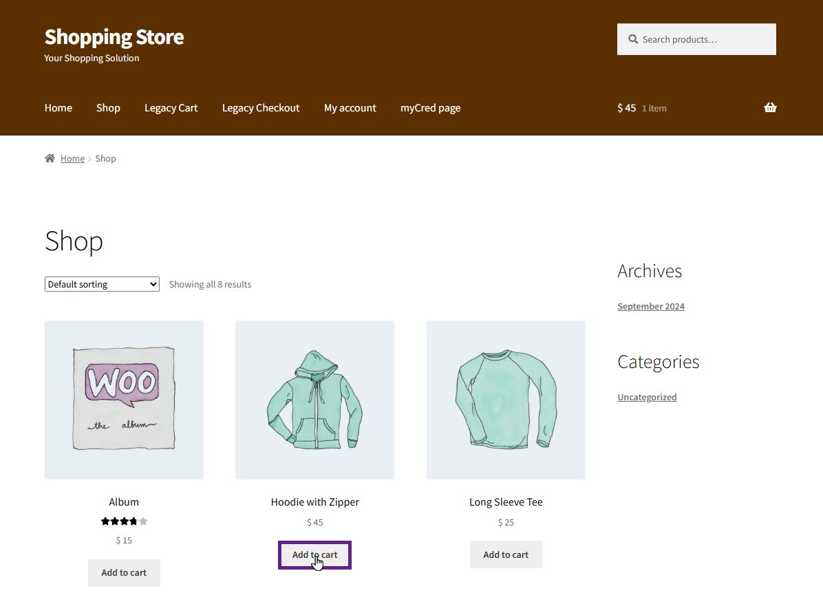Visit the myCred page link
The image size is (823, 595).
click(x=430, y=108)
